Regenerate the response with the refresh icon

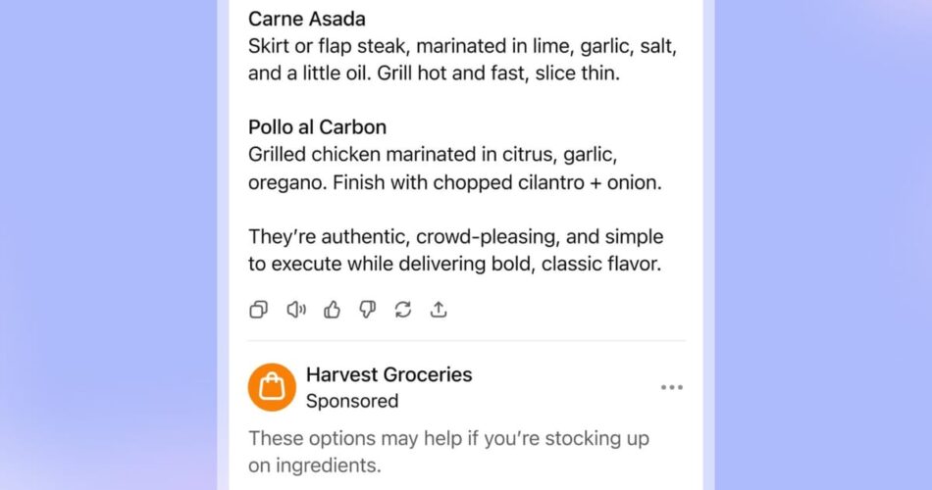pos(402,310)
